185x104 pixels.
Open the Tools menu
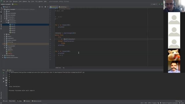[x=33, y=1]
